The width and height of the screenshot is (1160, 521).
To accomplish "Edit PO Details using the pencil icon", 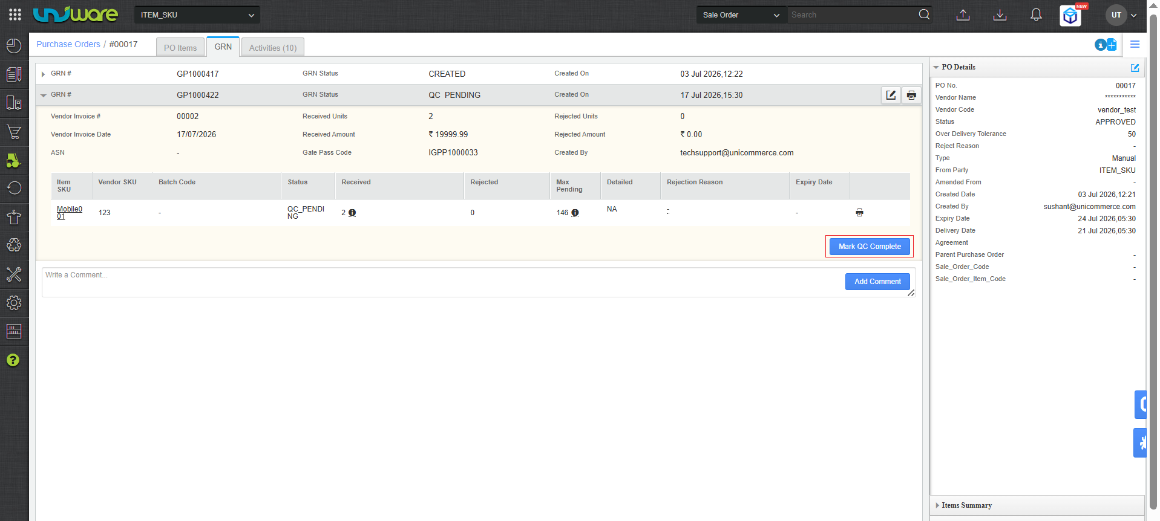I will [x=1135, y=68].
